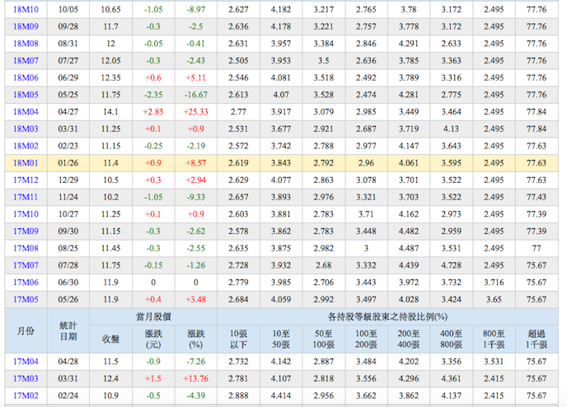Select the +2.85 price change cell
The height and width of the screenshot is (407, 567).
point(153,112)
